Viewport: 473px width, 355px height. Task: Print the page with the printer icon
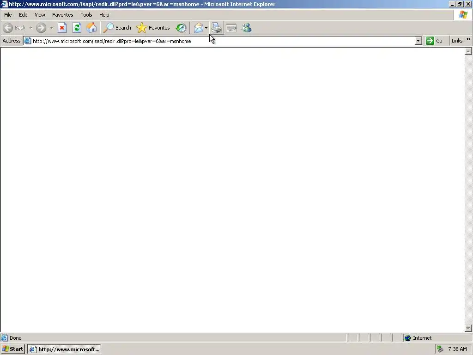217,28
